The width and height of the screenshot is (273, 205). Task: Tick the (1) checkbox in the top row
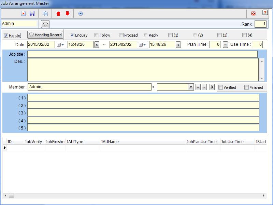(x=170, y=35)
